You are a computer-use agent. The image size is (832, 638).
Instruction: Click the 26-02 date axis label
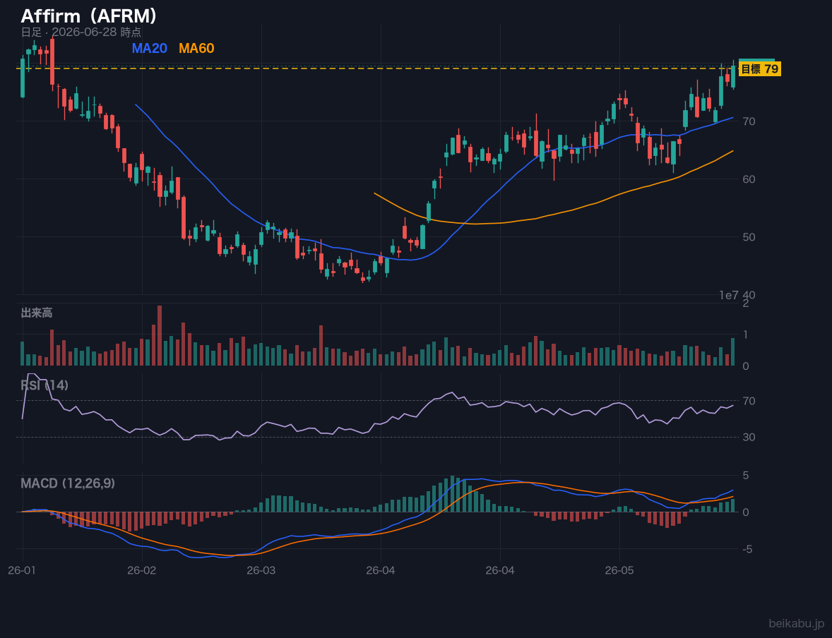(142, 571)
